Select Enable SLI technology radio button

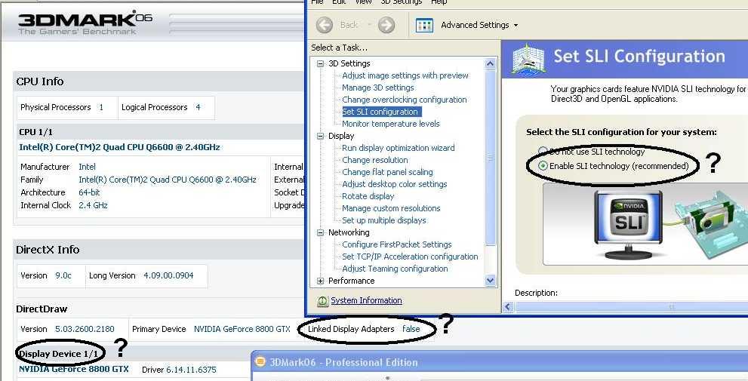pos(543,166)
